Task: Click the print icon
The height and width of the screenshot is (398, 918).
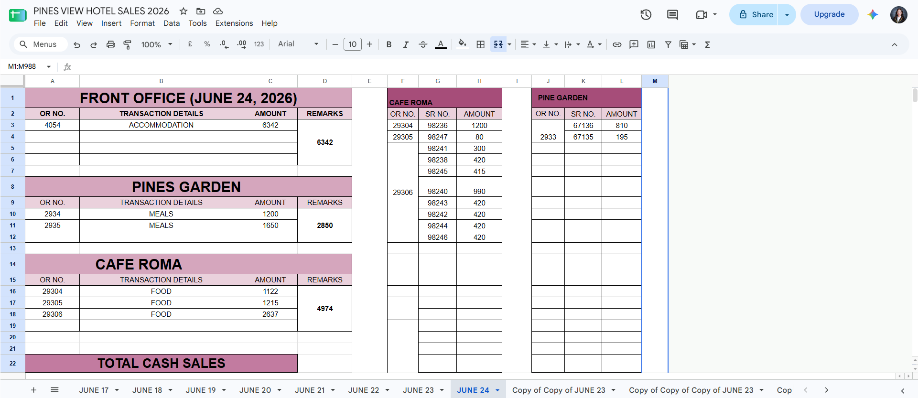Action: tap(111, 44)
